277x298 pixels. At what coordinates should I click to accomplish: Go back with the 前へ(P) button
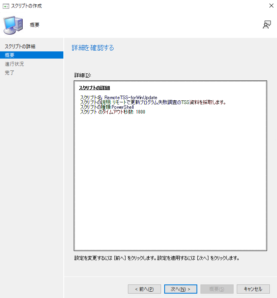(144, 289)
